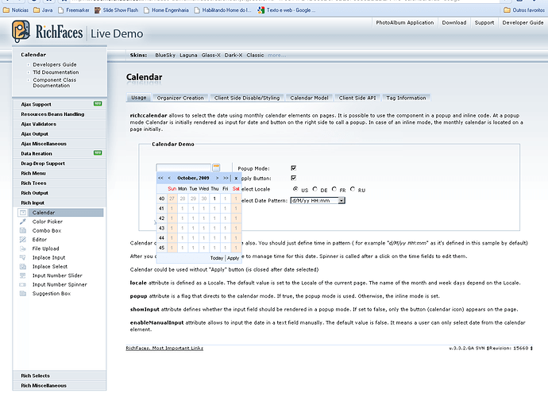548x397 pixels.
Task: Close the calendar popup with the x
Action: 236,178
